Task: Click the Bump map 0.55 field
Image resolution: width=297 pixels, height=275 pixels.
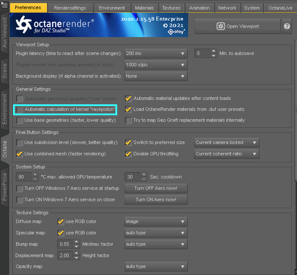Action: [x=65, y=244]
